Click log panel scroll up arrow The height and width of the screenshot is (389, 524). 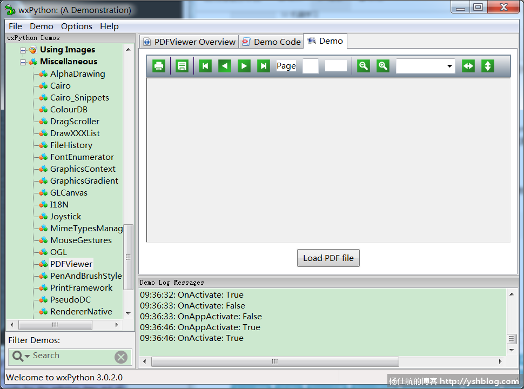512,294
